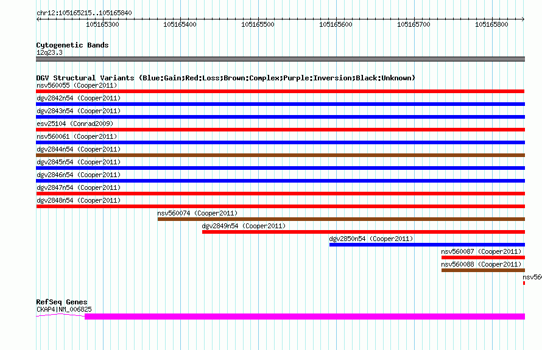
Task: Select the magenta CKAP4 gene exon bar
Action: (305, 317)
